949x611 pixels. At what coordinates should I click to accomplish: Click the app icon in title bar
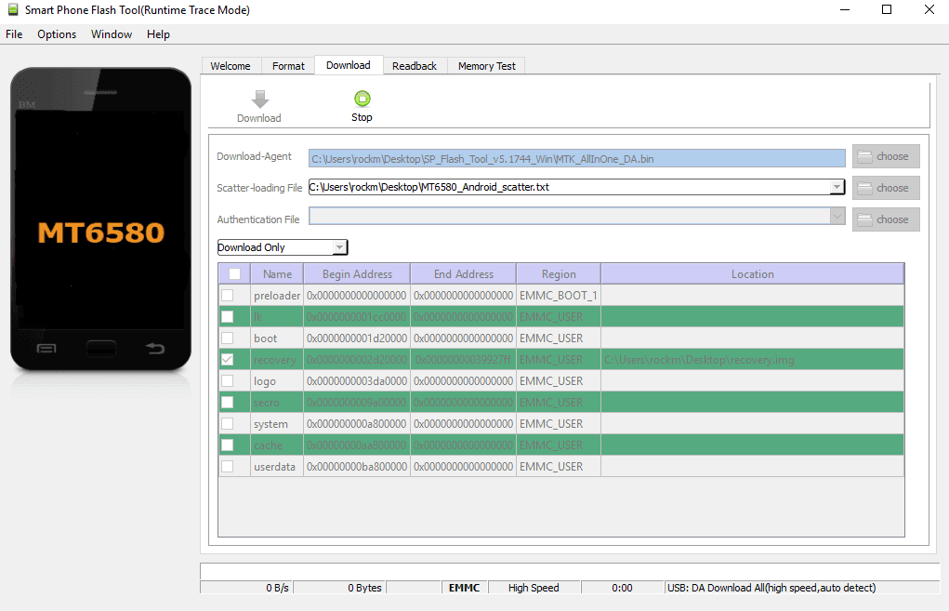pyautogui.click(x=13, y=9)
